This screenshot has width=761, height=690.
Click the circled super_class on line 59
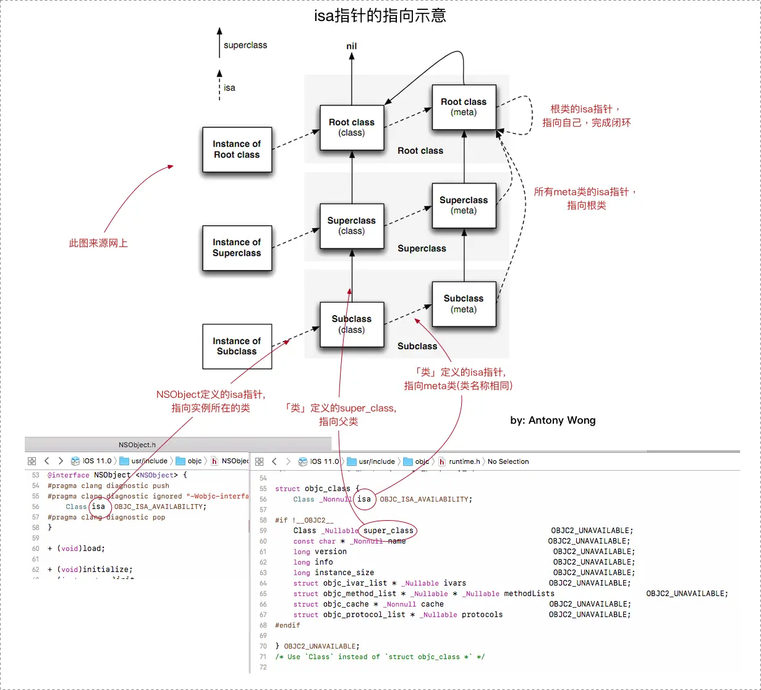tap(389, 531)
